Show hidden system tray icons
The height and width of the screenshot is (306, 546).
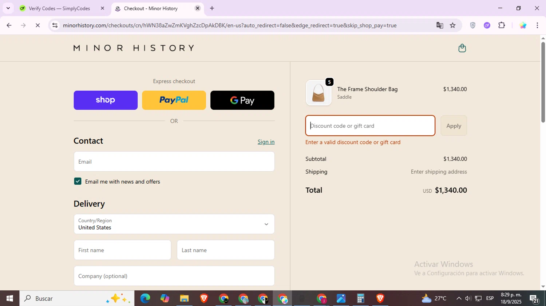coord(459,298)
